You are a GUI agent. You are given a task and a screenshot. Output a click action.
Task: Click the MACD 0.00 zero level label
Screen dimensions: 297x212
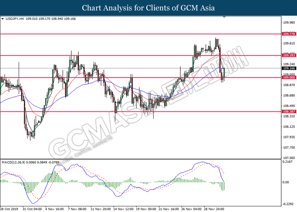point(286,182)
